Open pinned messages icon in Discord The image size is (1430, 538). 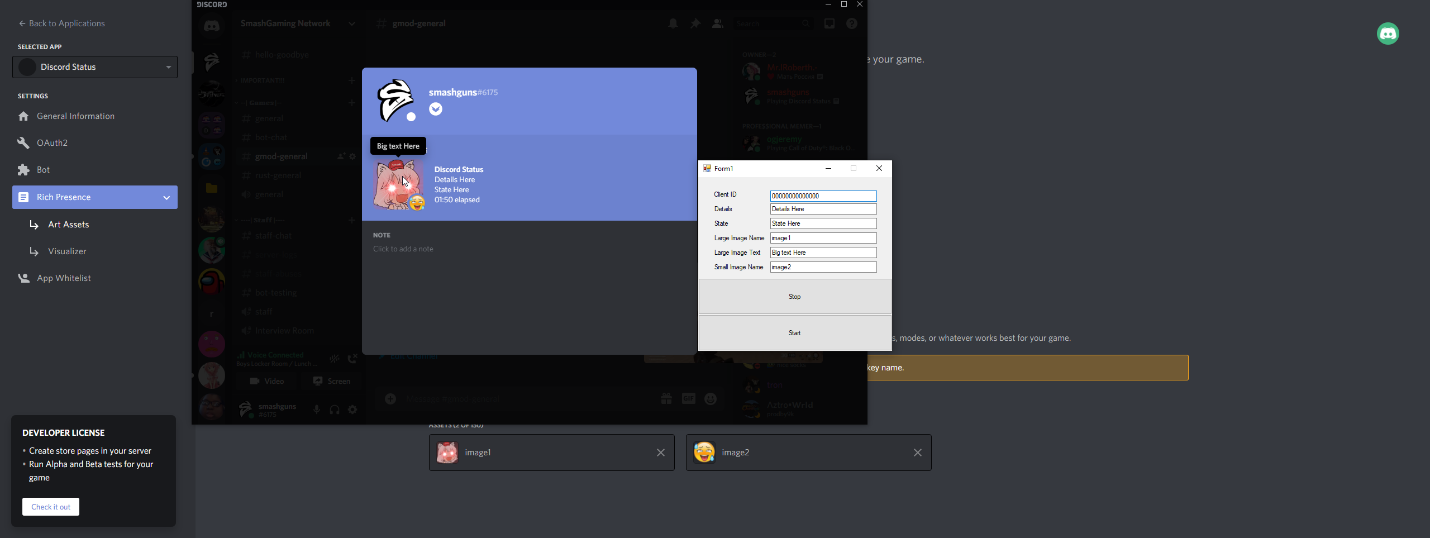[x=695, y=23]
